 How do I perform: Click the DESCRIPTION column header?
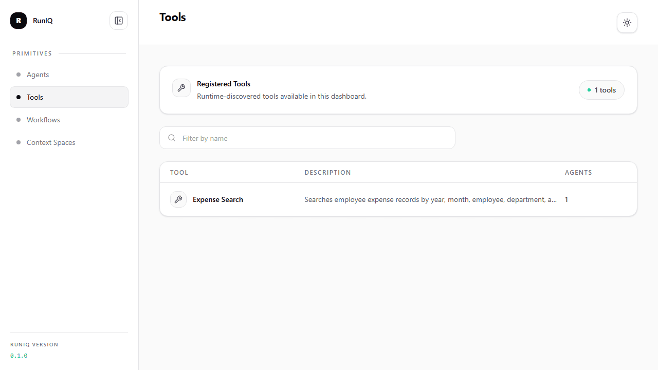(327, 173)
